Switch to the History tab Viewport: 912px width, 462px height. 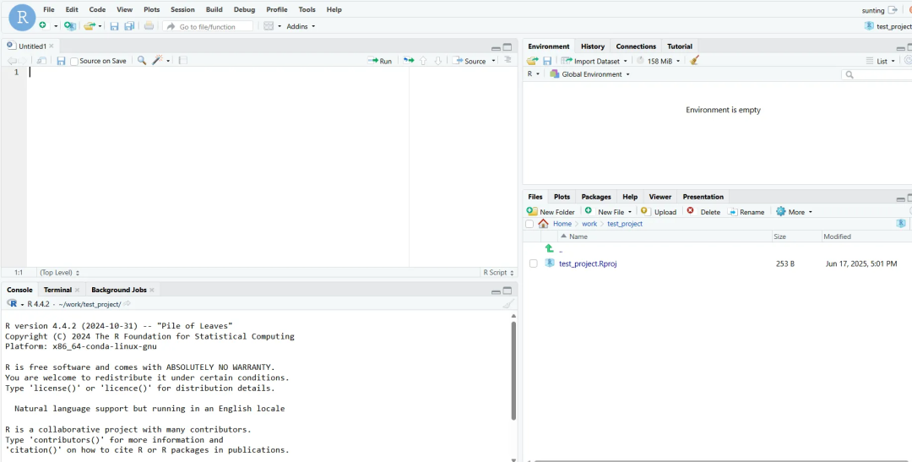pos(593,46)
